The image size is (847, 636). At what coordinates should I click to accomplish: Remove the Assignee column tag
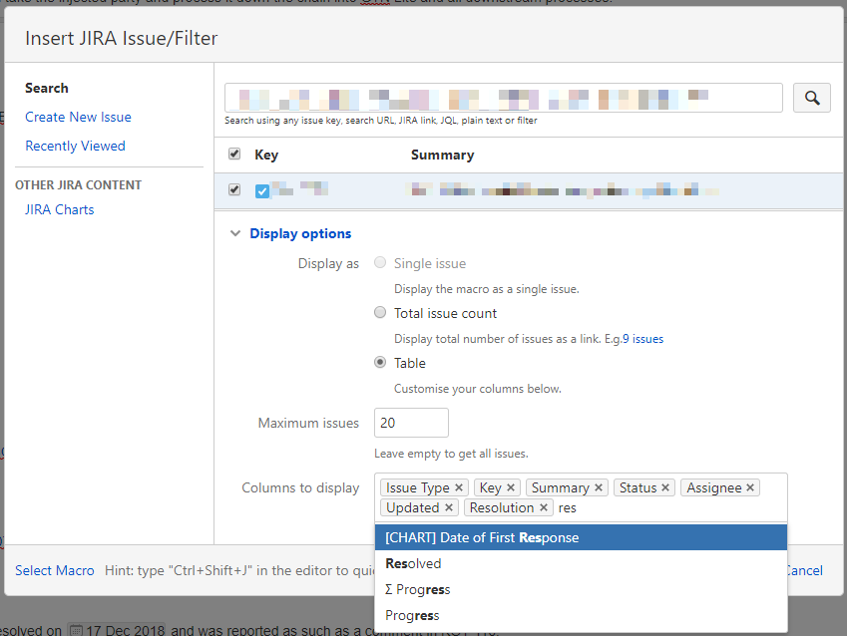(750, 487)
